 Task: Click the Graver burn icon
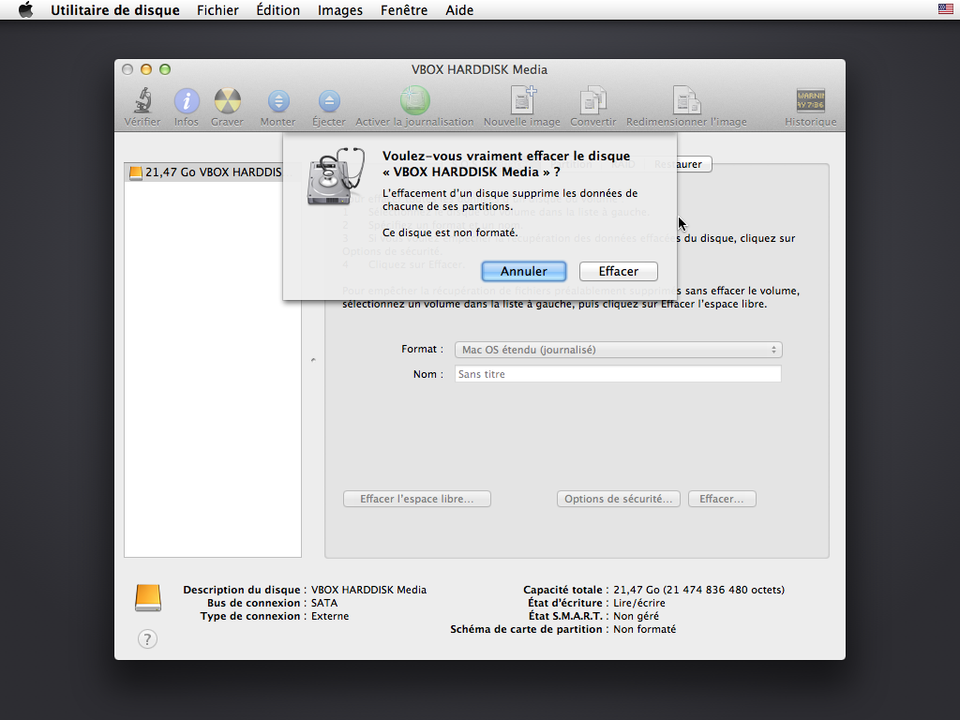tap(227, 101)
